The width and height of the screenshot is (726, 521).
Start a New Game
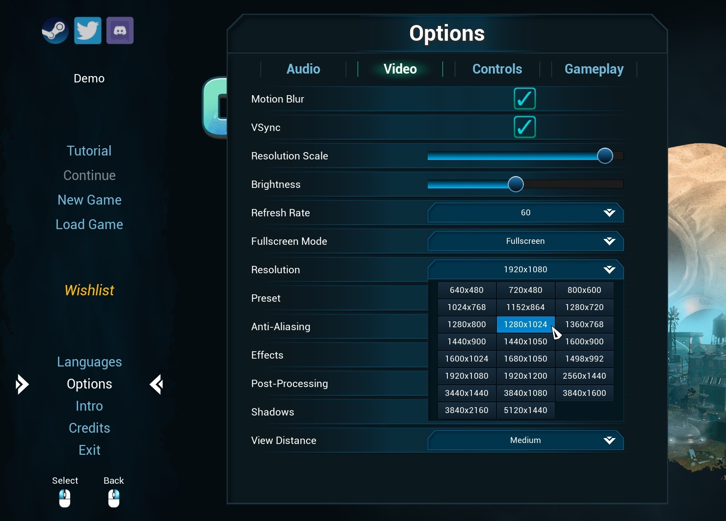(89, 200)
